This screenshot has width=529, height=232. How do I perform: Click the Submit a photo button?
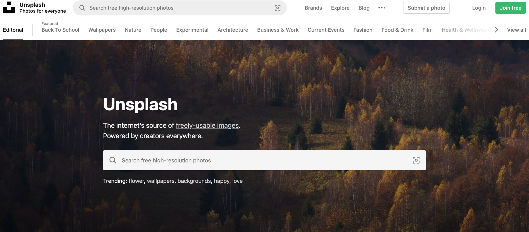tap(426, 8)
